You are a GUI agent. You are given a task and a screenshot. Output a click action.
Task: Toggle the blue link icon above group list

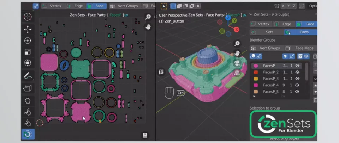click(259, 56)
